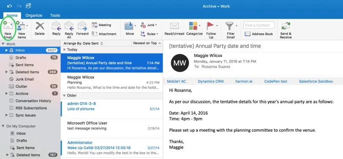The height and width of the screenshot is (159, 343).
Task: Open the harmon.ie link
Action: [x=244, y=81]
